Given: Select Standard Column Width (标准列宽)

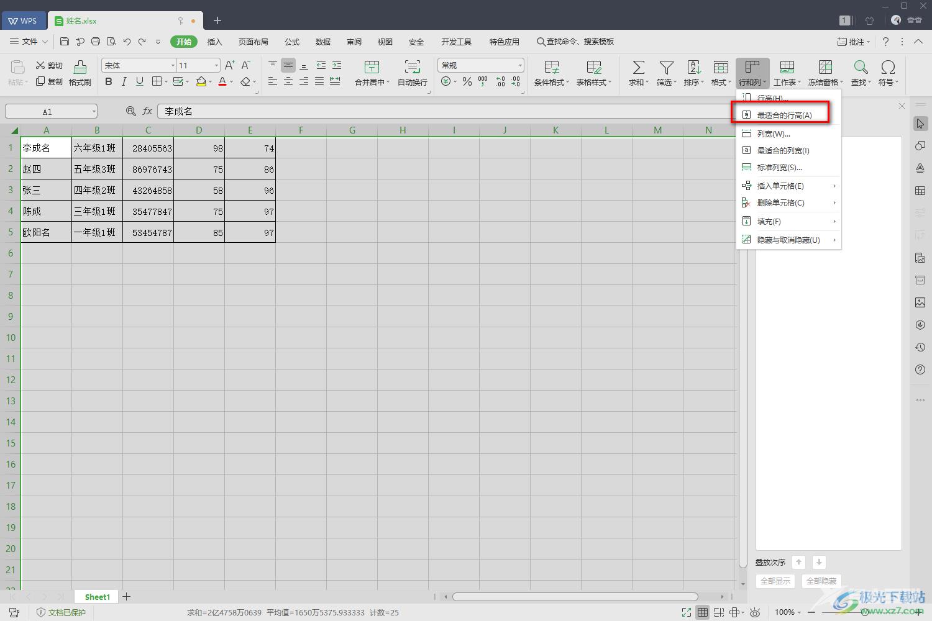Looking at the screenshot, I should (x=788, y=167).
